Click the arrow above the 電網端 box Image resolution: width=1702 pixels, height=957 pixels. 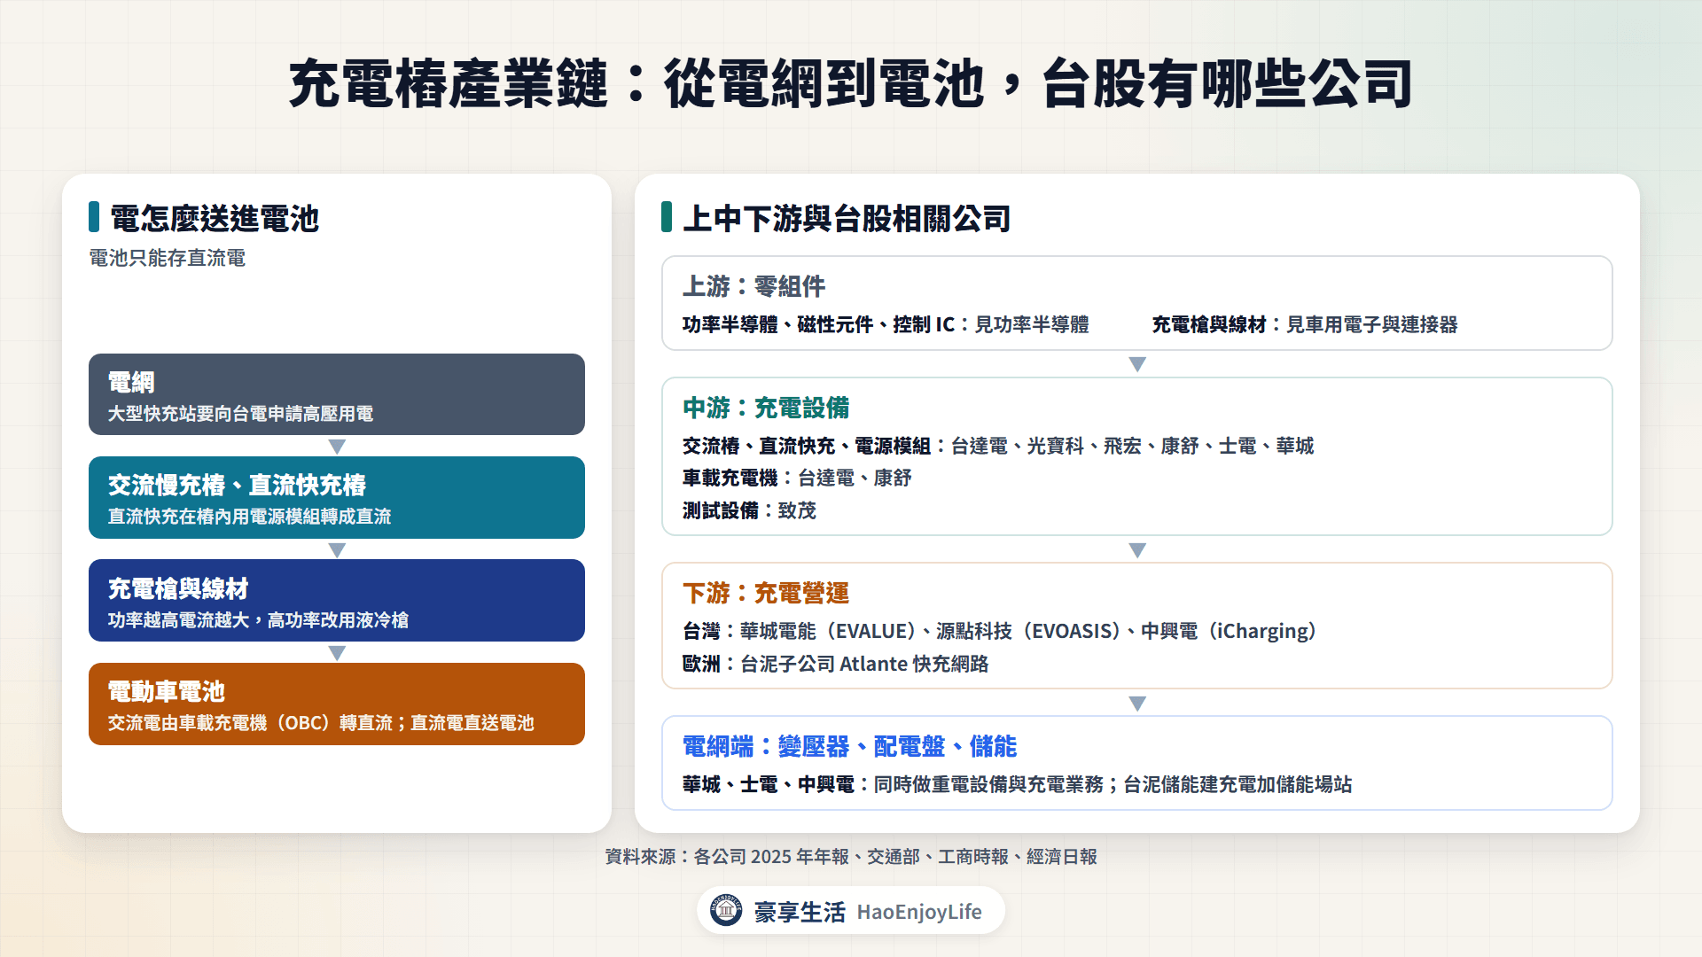click(x=1137, y=703)
